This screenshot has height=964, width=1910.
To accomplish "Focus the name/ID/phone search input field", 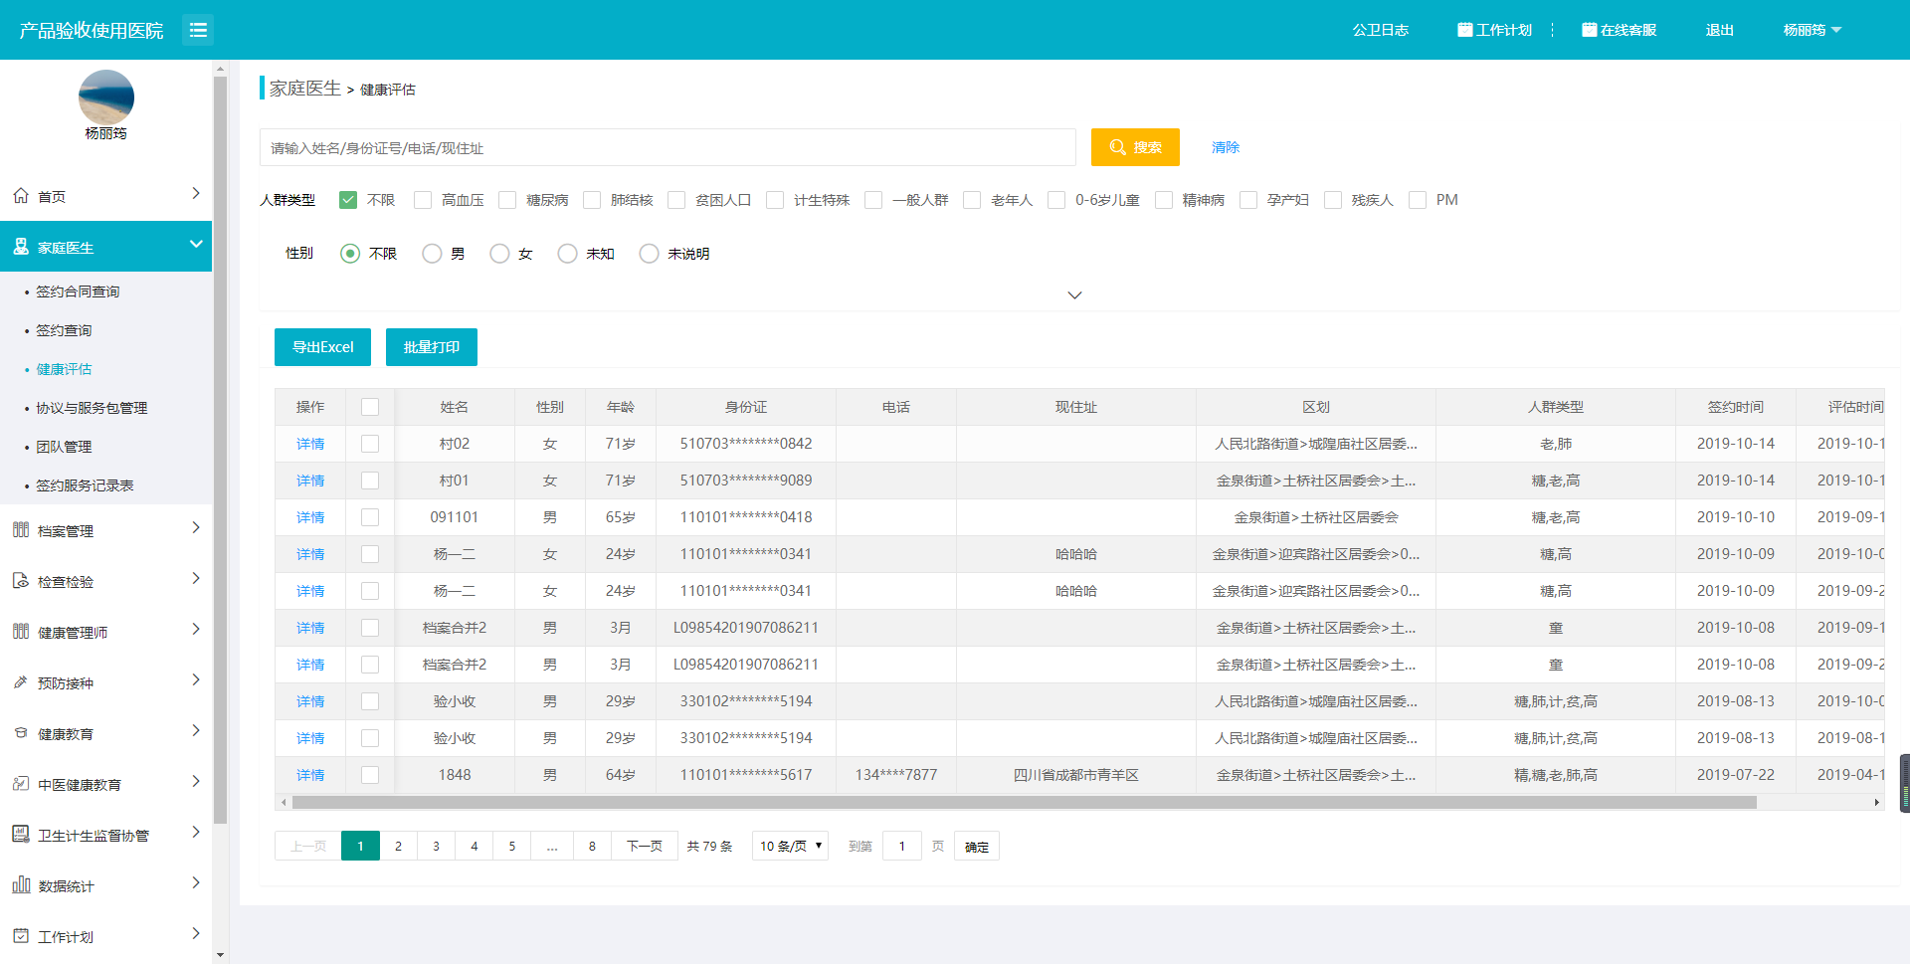I will pyautogui.click(x=667, y=147).
